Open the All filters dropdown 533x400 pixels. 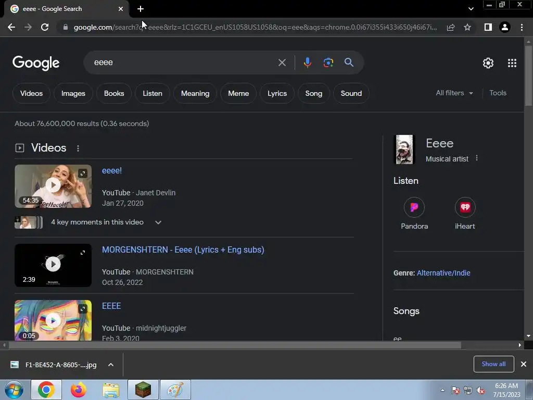point(454,93)
